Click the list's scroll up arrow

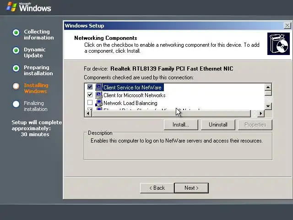coord(268,87)
